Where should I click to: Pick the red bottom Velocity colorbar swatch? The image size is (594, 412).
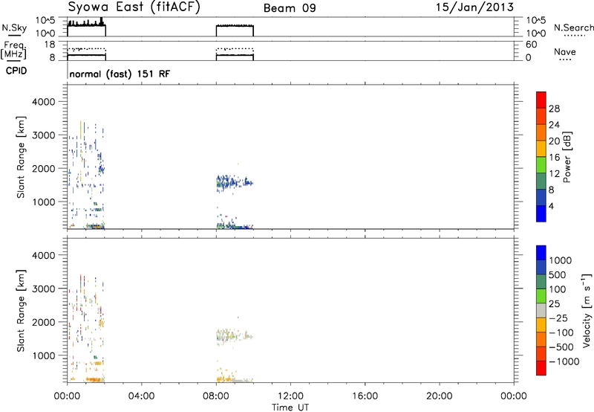(541, 368)
